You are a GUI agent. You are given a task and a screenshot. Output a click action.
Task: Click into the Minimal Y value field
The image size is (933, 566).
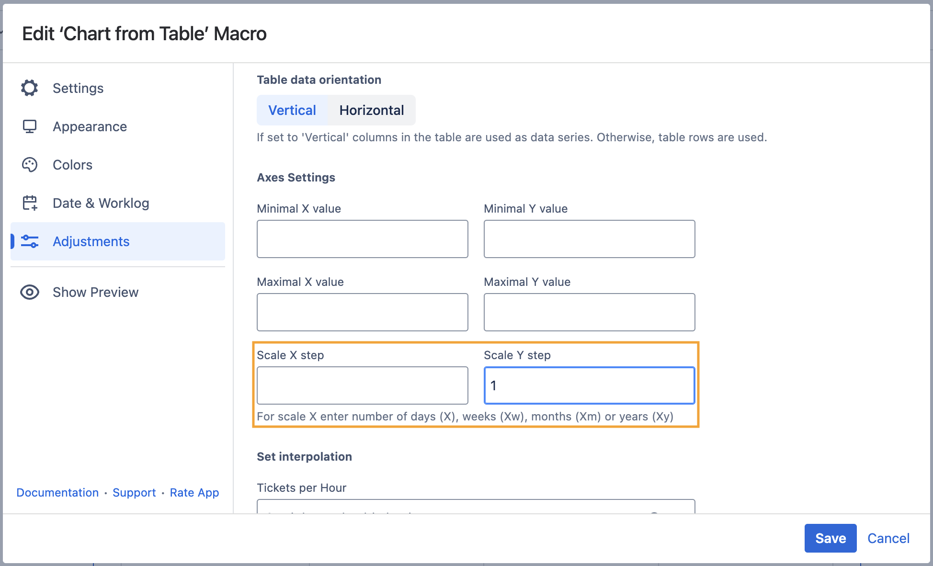(589, 239)
